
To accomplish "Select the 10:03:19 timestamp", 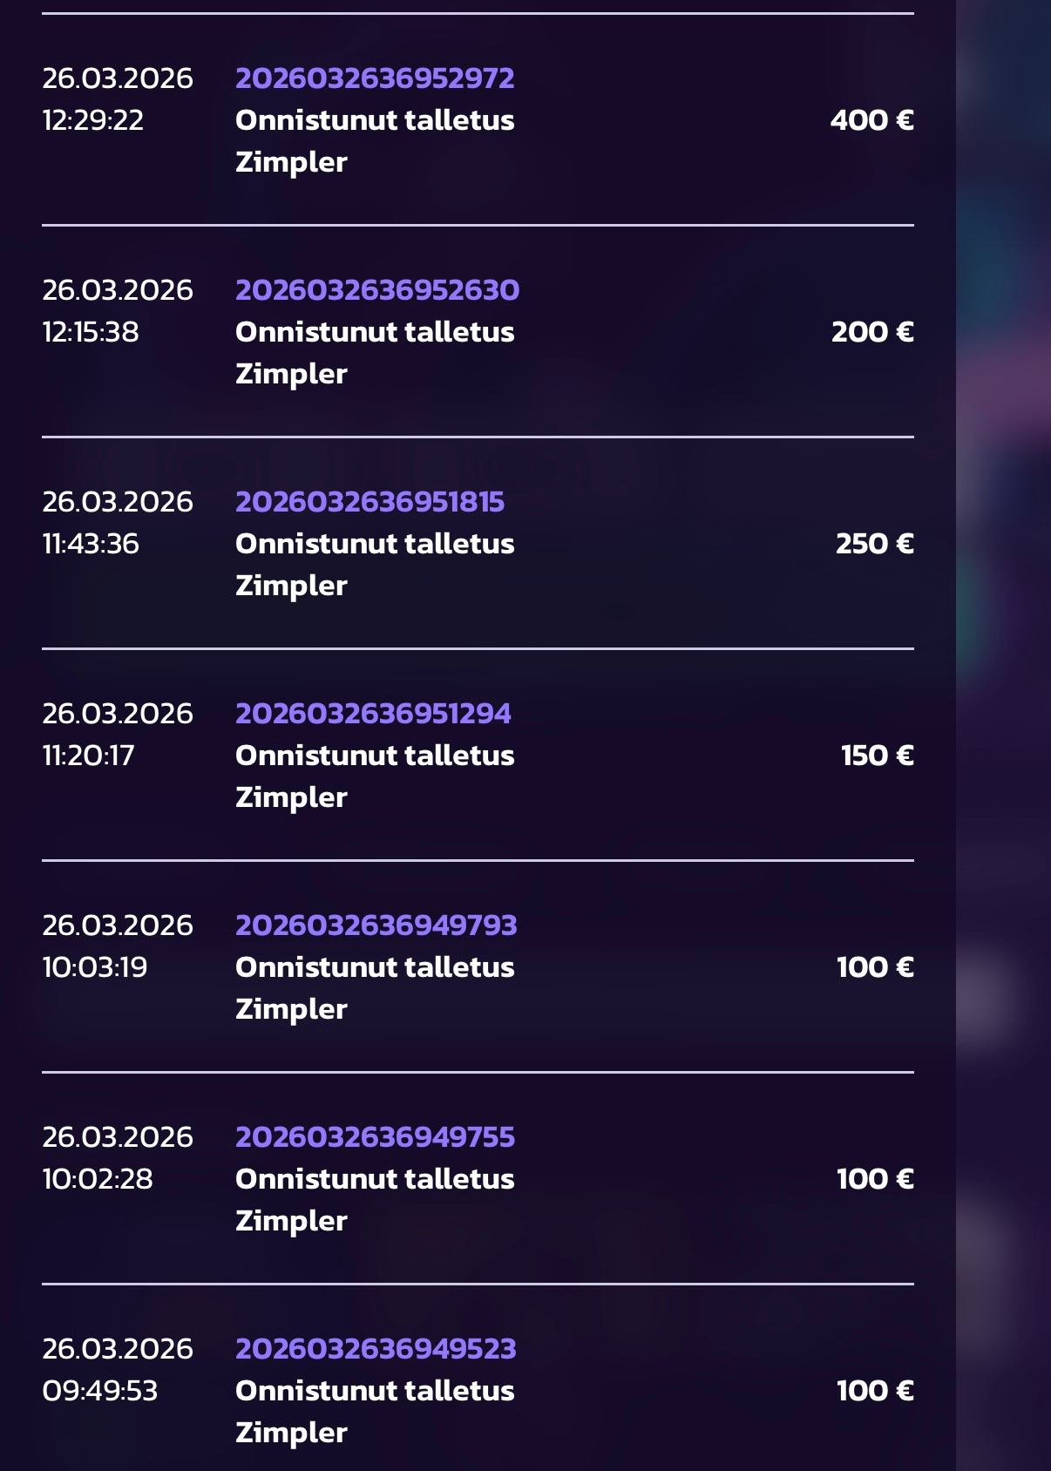I will [95, 967].
